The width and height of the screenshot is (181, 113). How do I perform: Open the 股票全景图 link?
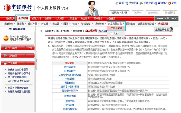click(x=70, y=96)
